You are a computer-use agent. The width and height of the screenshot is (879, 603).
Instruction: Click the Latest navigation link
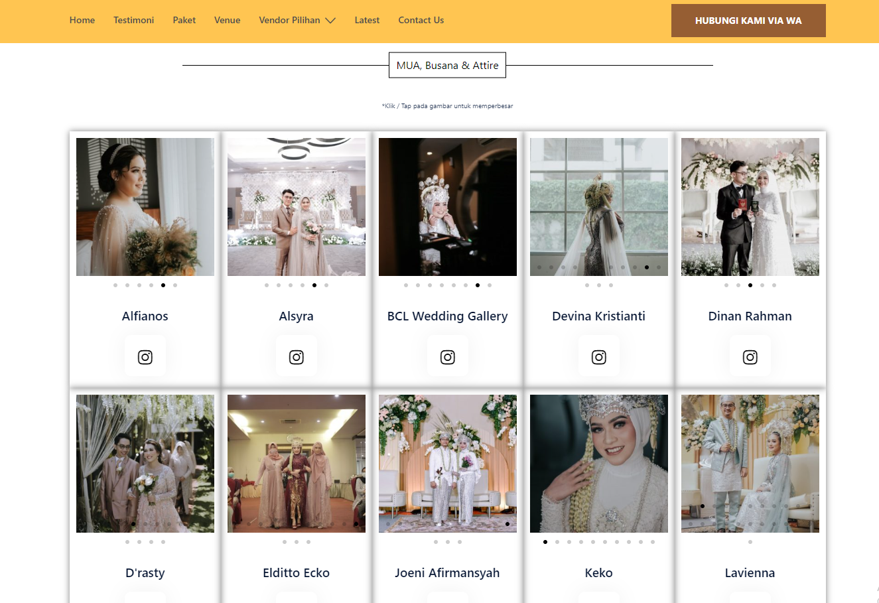[x=367, y=21]
